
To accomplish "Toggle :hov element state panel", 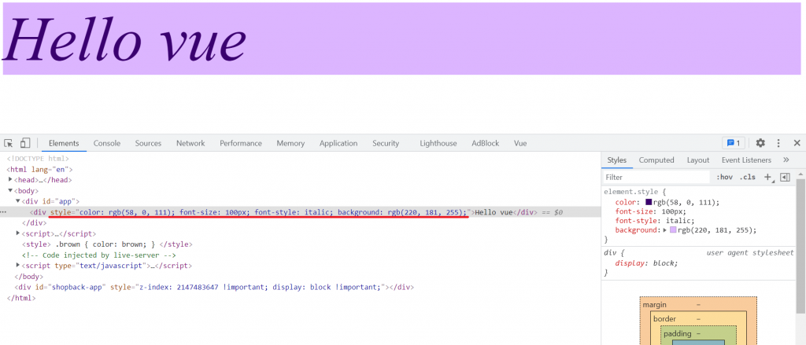I will click(724, 177).
